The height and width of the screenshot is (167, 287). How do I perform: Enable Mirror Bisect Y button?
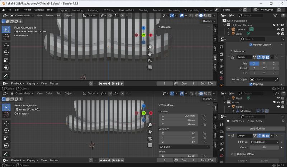(x=264, y=68)
